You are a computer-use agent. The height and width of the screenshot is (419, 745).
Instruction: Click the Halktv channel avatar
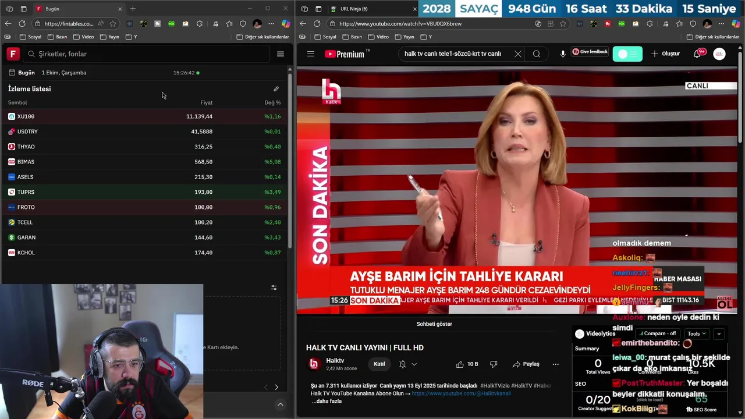click(x=314, y=364)
